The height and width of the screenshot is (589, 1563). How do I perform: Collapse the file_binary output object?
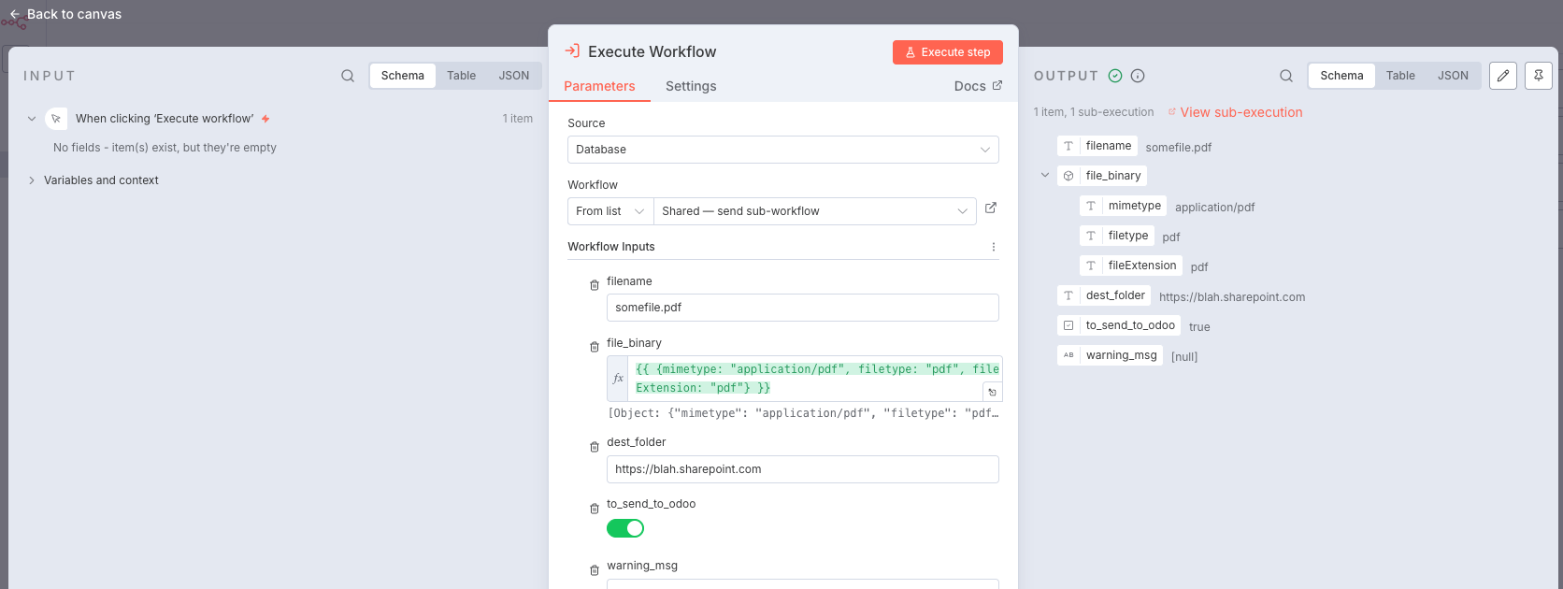pyautogui.click(x=1045, y=176)
